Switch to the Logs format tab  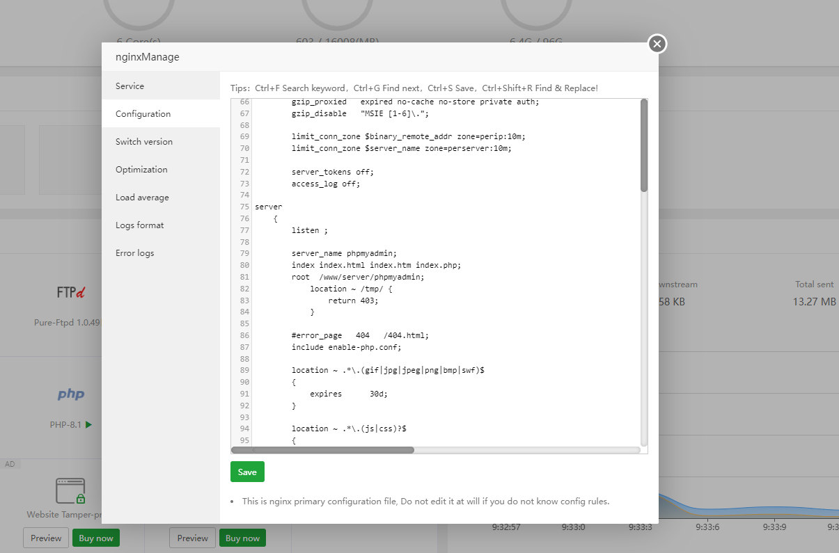coord(140,225)
